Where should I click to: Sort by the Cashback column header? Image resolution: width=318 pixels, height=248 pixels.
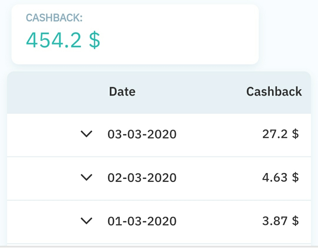(x=274, y=91)
